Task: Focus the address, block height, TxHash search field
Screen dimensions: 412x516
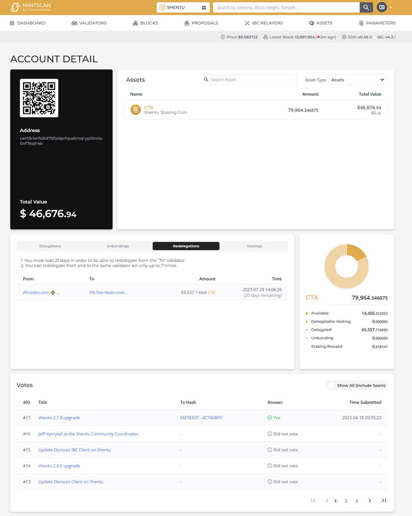Action: [x=287, y=7]
